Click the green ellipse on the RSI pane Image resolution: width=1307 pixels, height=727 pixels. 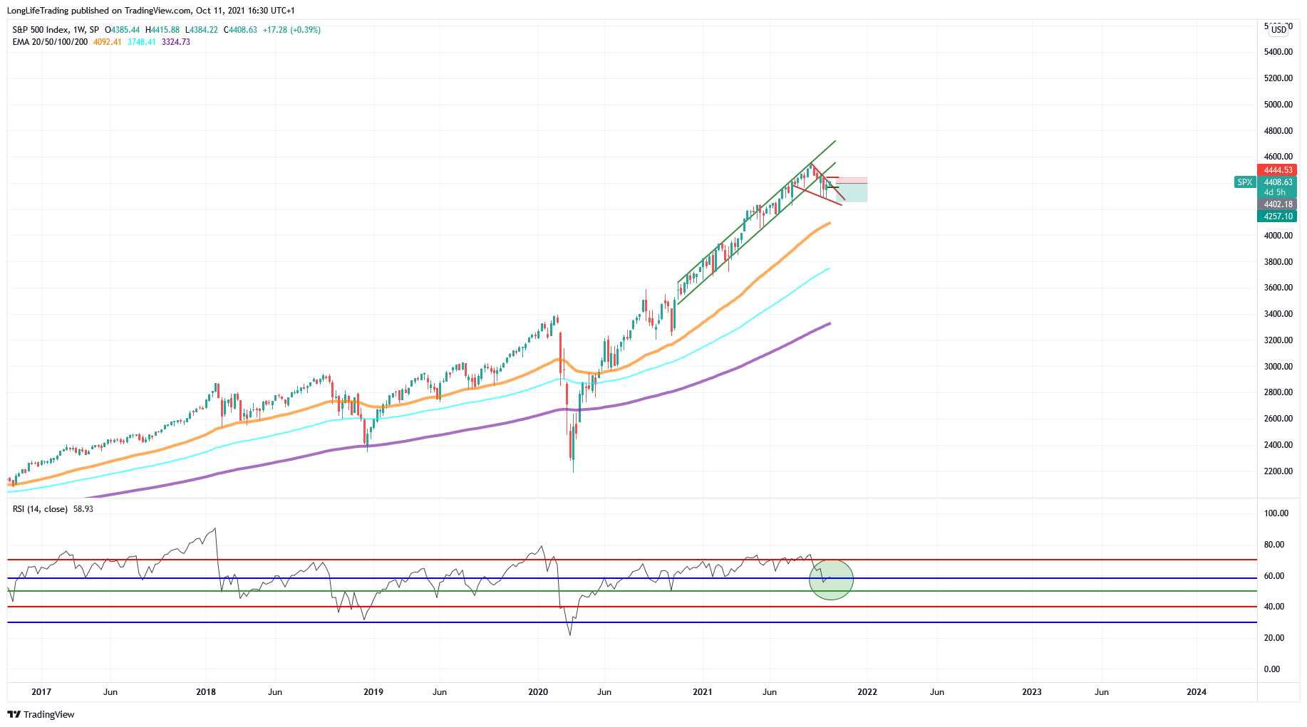click(831, 580)
